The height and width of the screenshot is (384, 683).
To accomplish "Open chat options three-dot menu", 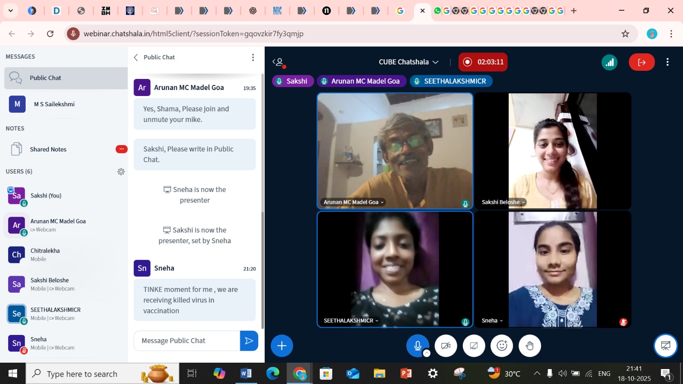I will coord(253,57).
